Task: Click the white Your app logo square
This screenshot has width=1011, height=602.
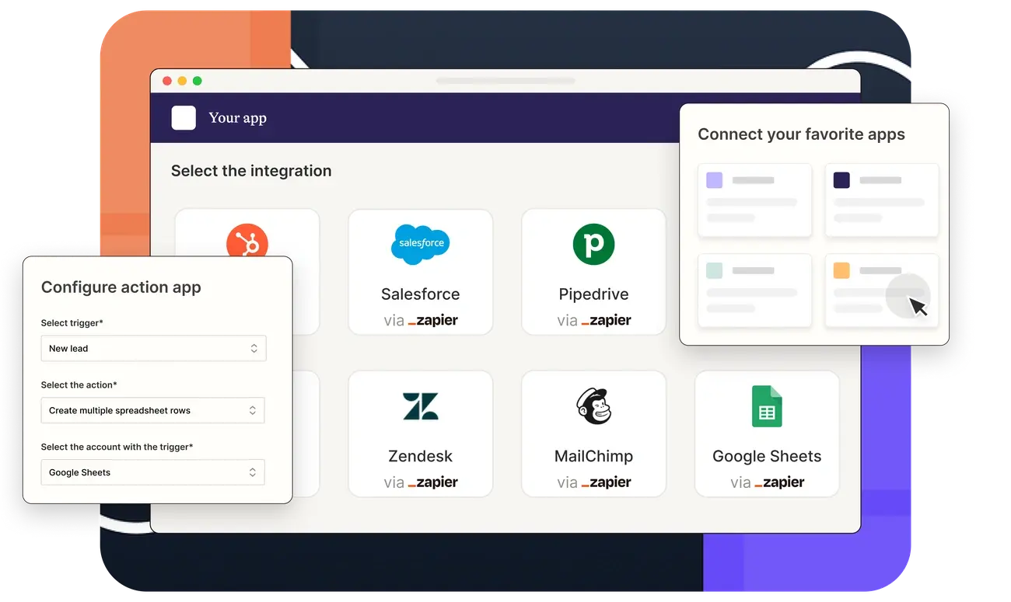Action: (x=184, y=118)
